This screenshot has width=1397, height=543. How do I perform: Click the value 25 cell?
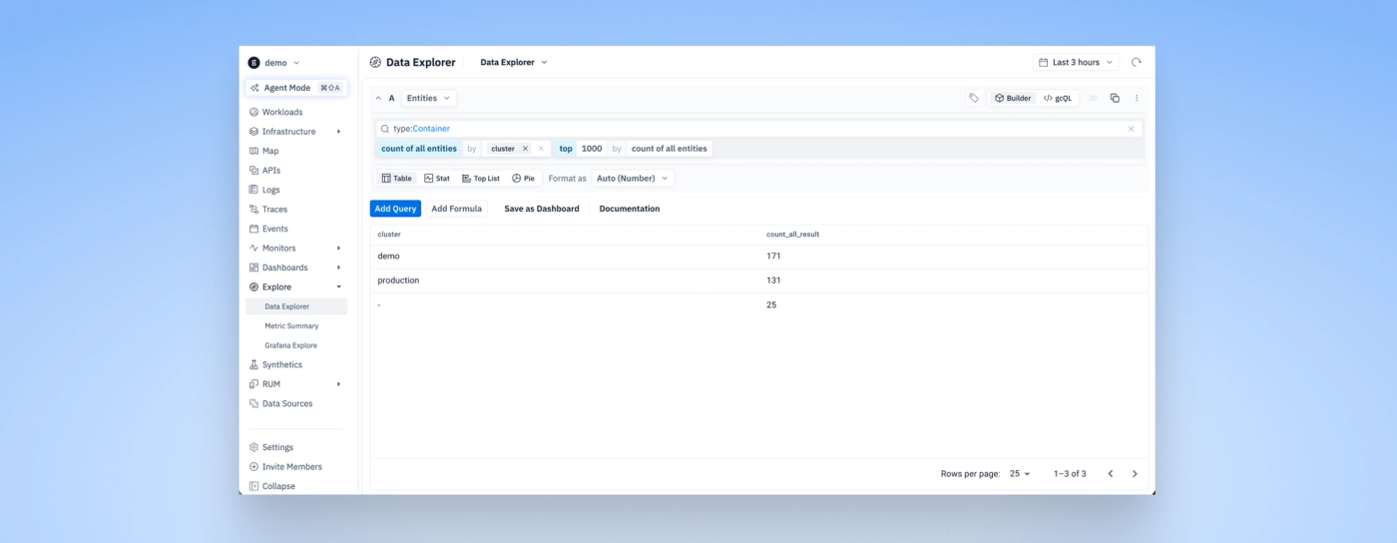click(771, 304)
